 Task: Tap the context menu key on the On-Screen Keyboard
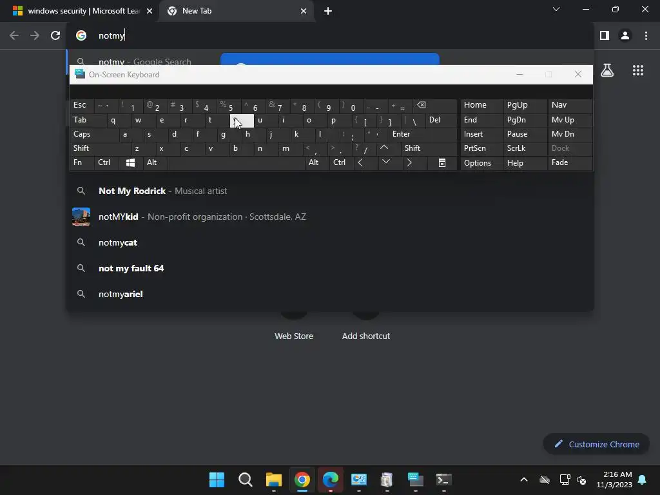(x=442, y=163)
